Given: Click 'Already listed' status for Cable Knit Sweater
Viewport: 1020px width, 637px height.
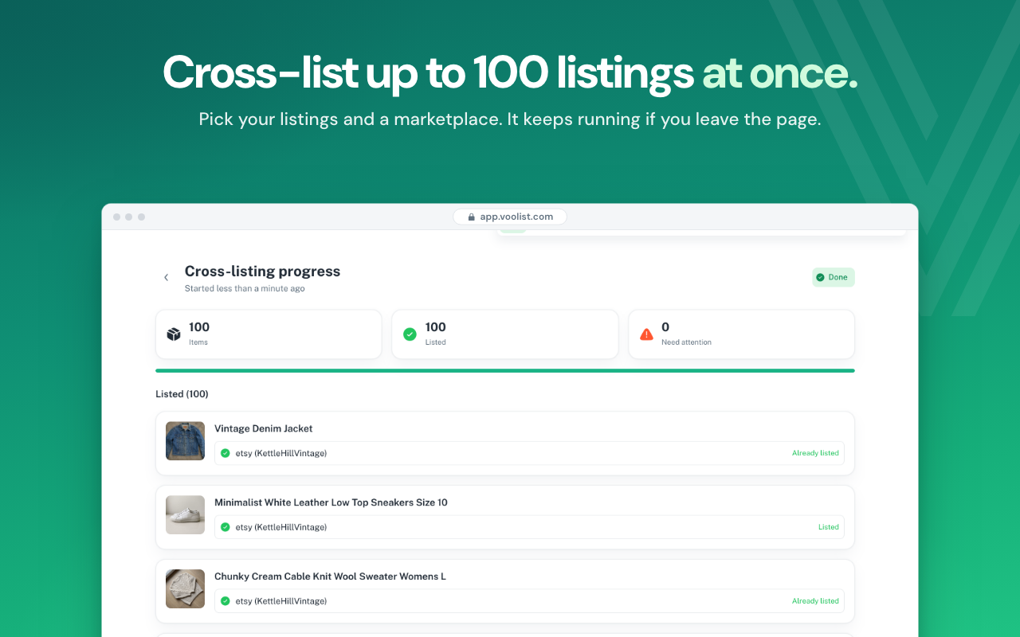Looking at the screenshot, I should coord(815,601).
